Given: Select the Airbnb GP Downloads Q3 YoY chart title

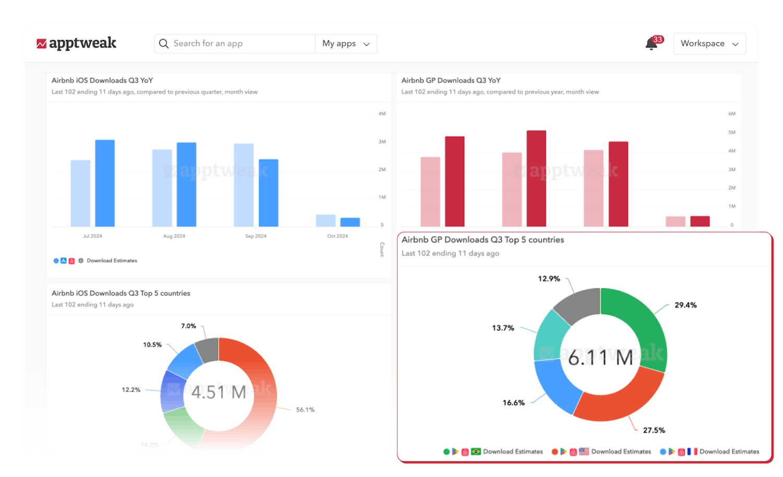Looking at the screenshot, I should (450, 80).
